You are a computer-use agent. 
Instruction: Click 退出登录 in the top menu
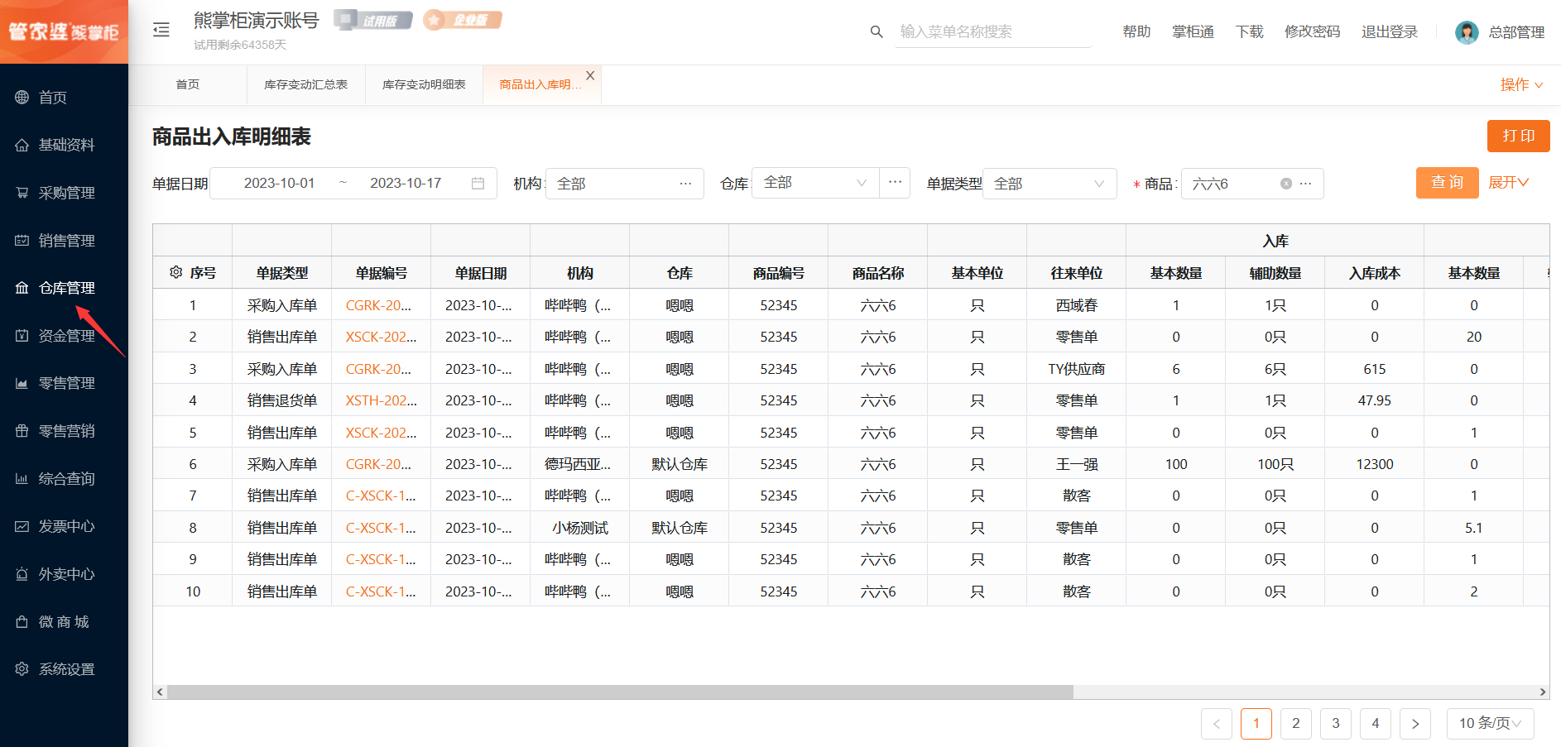pyautogui.click(x=1389, y=31)
